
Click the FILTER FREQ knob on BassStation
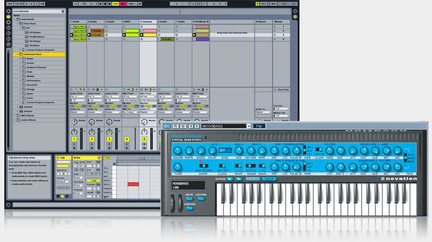tap(330, 151)
